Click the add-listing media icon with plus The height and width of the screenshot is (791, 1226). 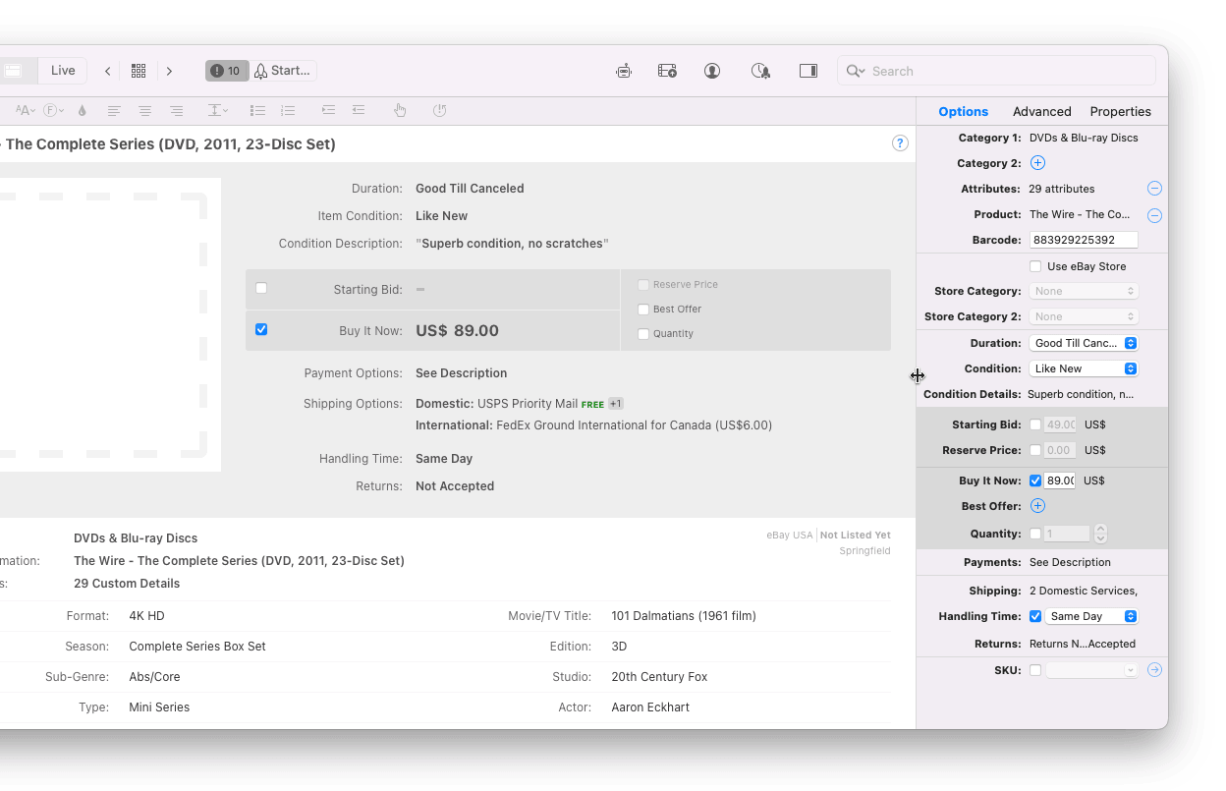[x=668, y=71]
